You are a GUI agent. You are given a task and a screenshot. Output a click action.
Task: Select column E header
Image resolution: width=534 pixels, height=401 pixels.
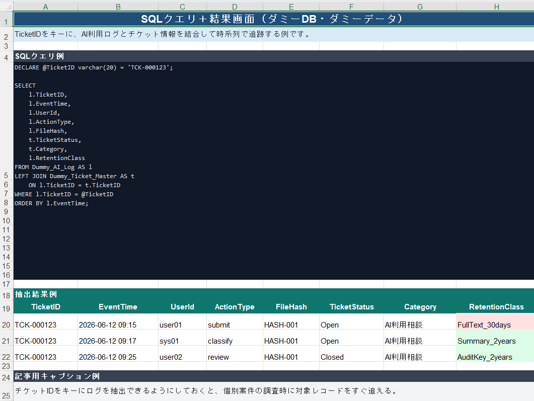291,7
